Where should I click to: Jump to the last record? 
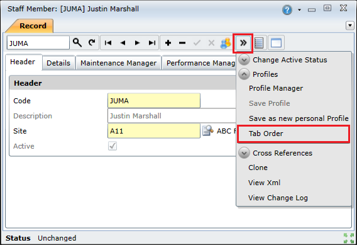point(152,43)
